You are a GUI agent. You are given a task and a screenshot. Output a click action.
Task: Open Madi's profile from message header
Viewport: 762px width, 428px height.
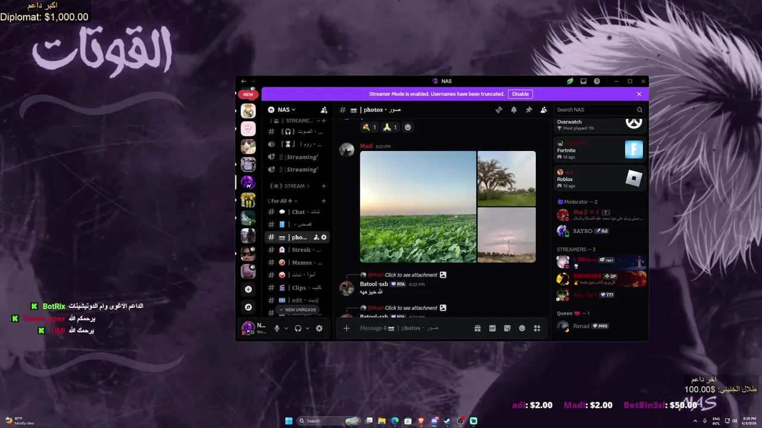pyautogui.click(x=367, y=146)
